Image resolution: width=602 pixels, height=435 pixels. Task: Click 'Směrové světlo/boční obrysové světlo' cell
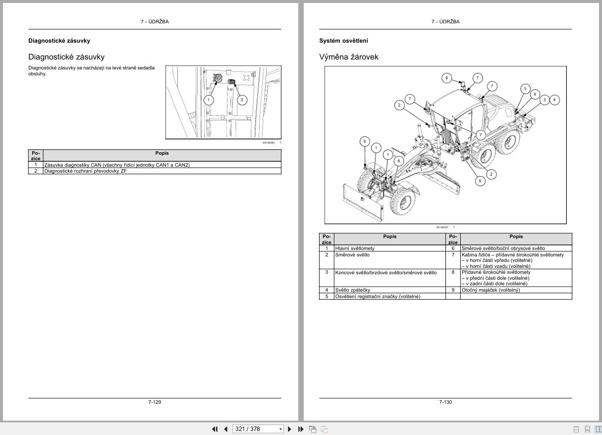pyautogui.click(x=516, y=248)
